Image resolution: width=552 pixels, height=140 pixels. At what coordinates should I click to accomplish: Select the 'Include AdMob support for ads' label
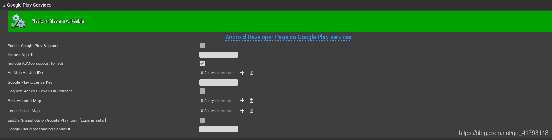[x=36, y=63]
